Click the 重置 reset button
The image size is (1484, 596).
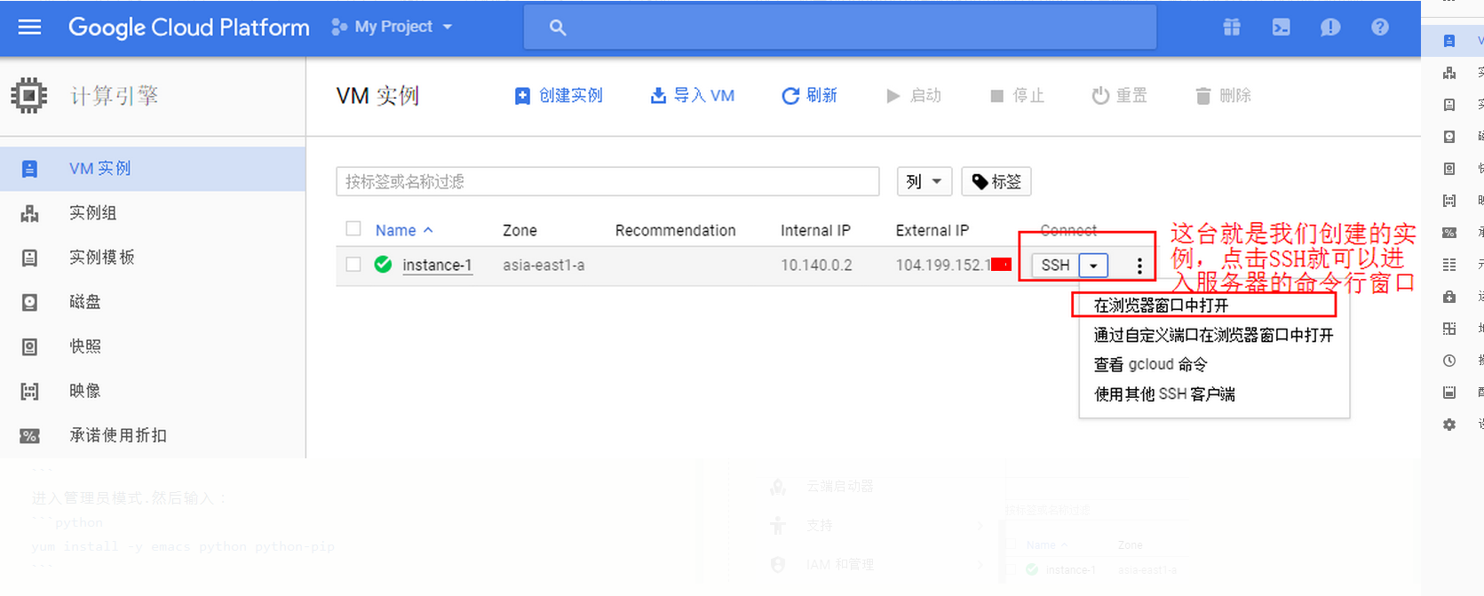pyautogui.click(x=1120, y=95)
